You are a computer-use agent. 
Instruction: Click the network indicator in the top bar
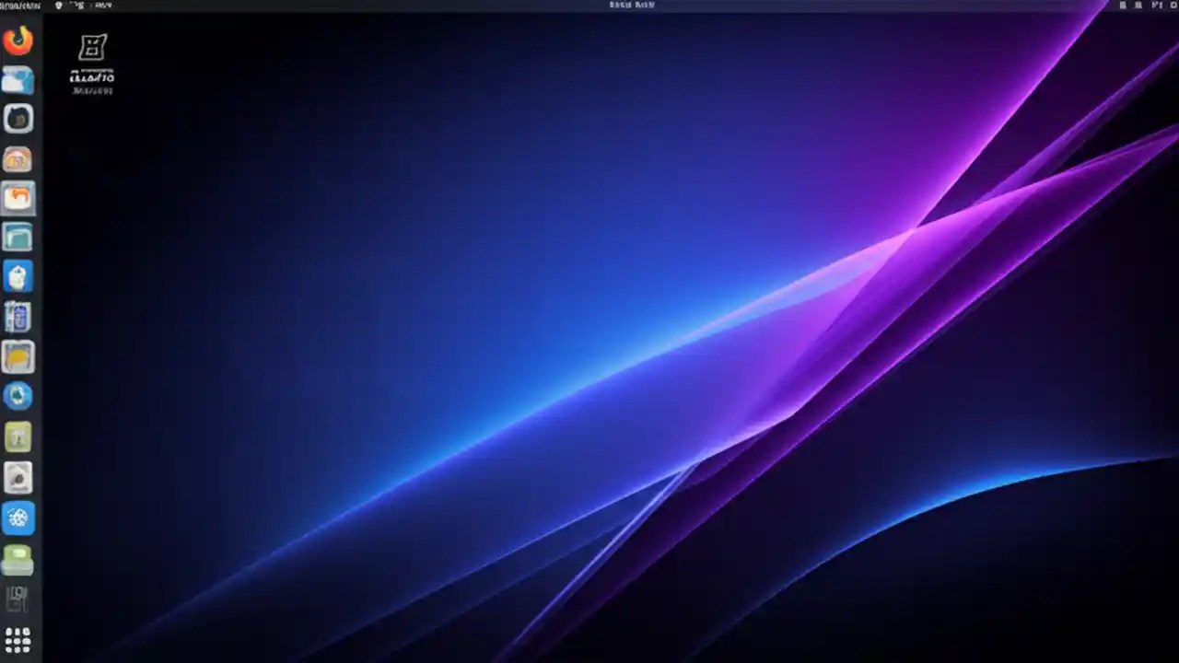point(1121,6)
